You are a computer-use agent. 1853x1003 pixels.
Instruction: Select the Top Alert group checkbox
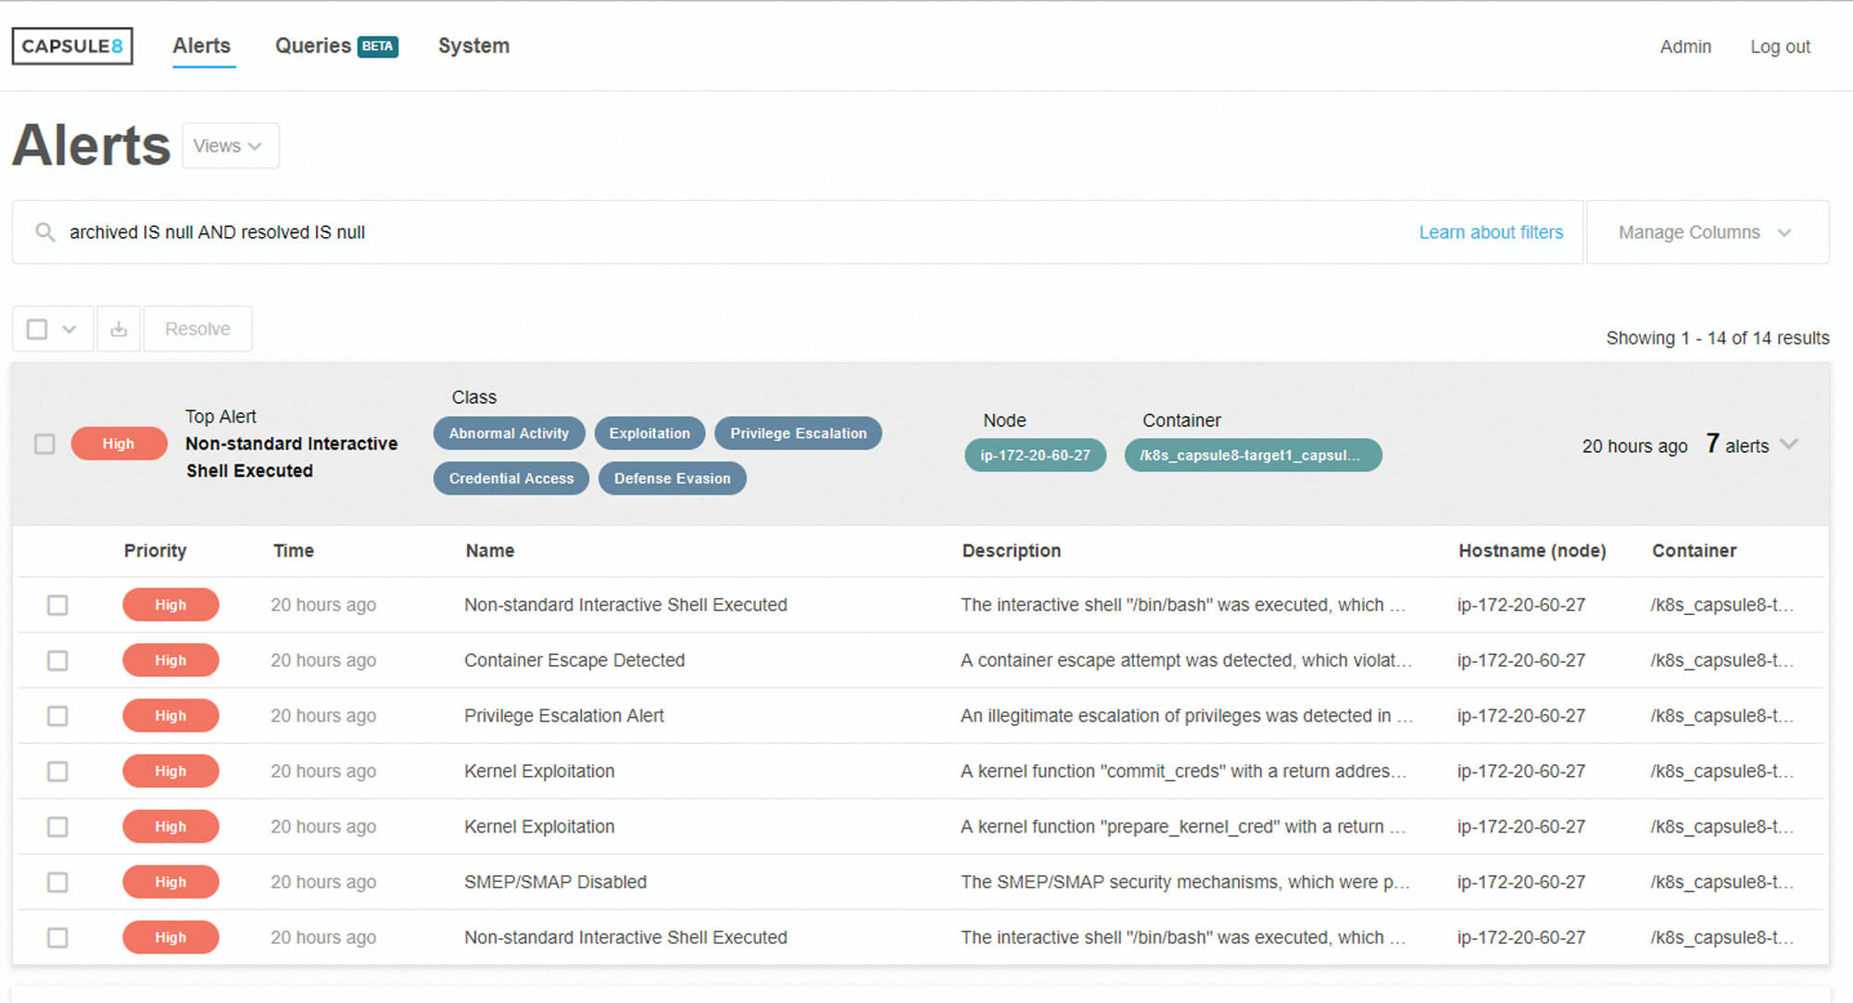click(44, 445)
